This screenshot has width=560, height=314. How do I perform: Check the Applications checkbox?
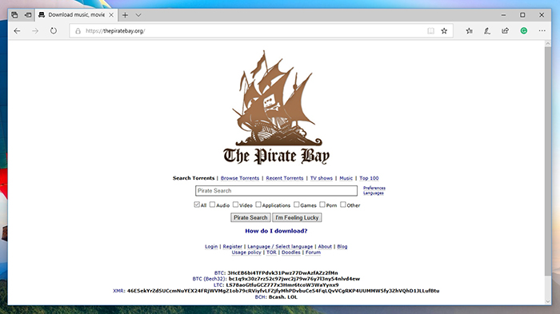258,205
